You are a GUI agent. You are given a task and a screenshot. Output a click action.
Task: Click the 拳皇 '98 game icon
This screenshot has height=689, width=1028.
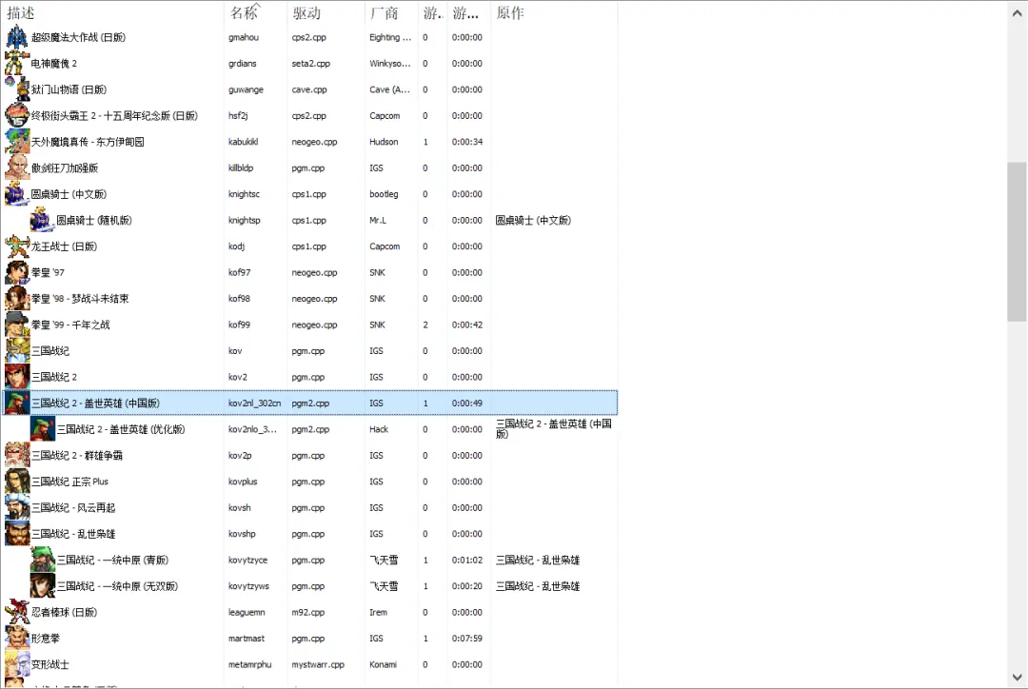[x=17, y=298]
